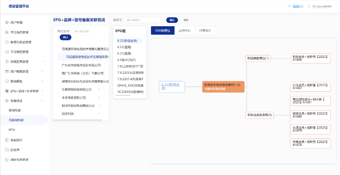Image resolution: width=340 pixels, height=175 pixels.
Task: Click the 收费包权益管理 sidebar icon
Action: [x=7, y=42]
